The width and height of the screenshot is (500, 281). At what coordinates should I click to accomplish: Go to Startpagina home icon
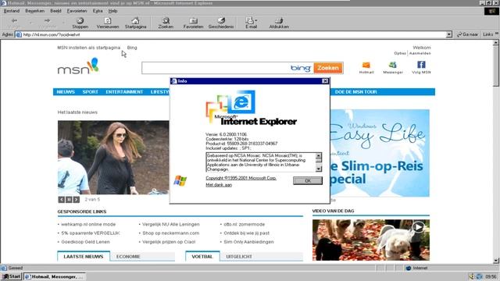pos(135,21)
